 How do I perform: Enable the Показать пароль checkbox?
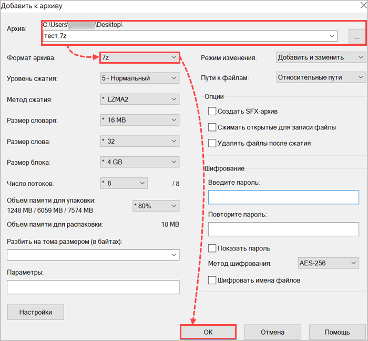pos(212,248)
